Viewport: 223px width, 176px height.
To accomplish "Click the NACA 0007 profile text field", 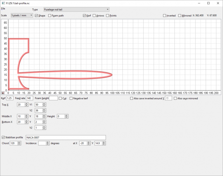I will pos(66,137).
